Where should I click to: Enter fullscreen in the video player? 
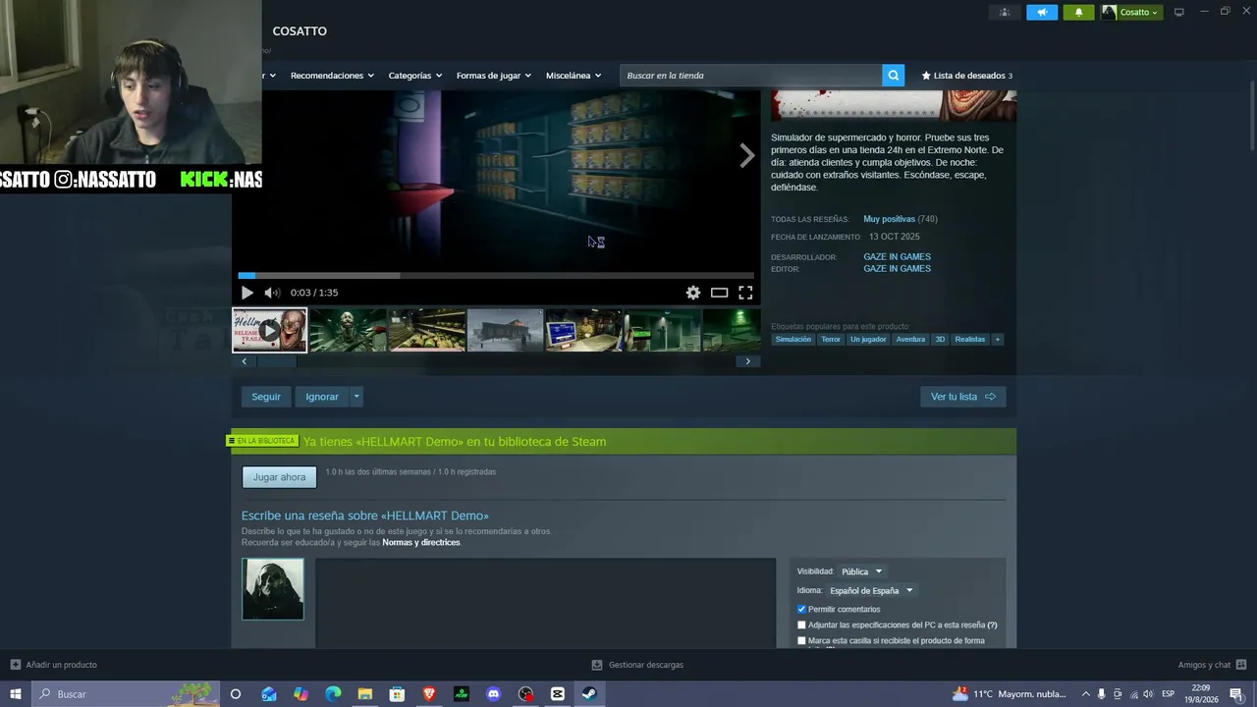point(745,293)
